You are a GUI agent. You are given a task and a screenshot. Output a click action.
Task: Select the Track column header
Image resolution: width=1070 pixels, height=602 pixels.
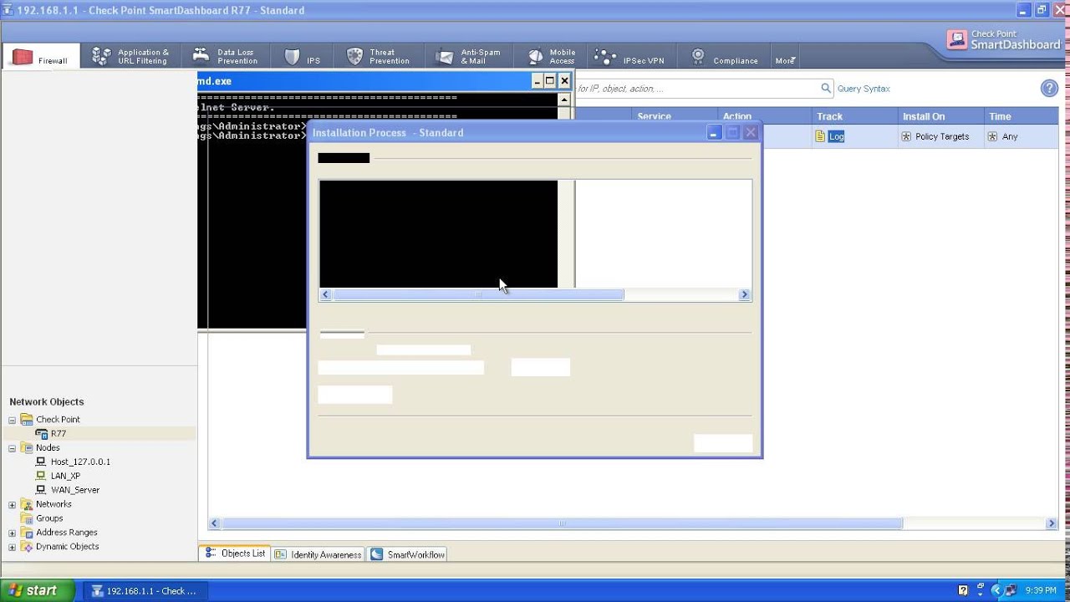(x=853, y=116)
